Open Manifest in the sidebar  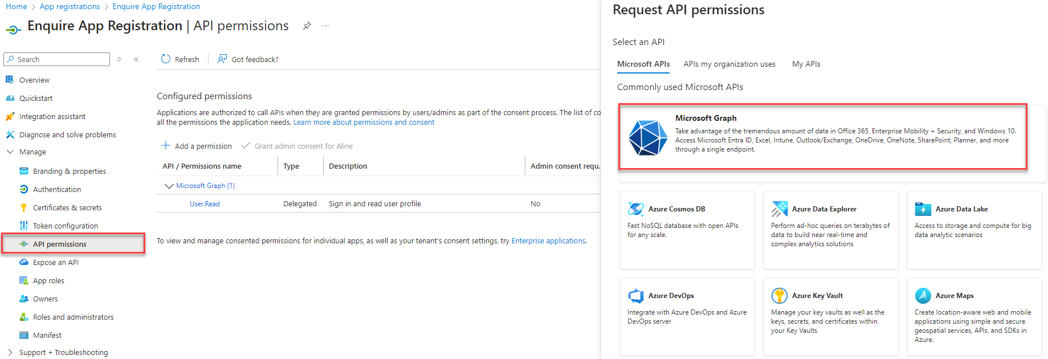[x=47, y=335]
